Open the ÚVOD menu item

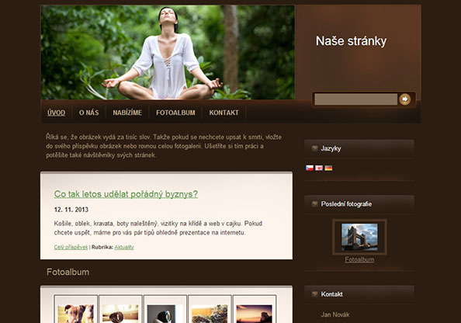[x=56, y=113]
